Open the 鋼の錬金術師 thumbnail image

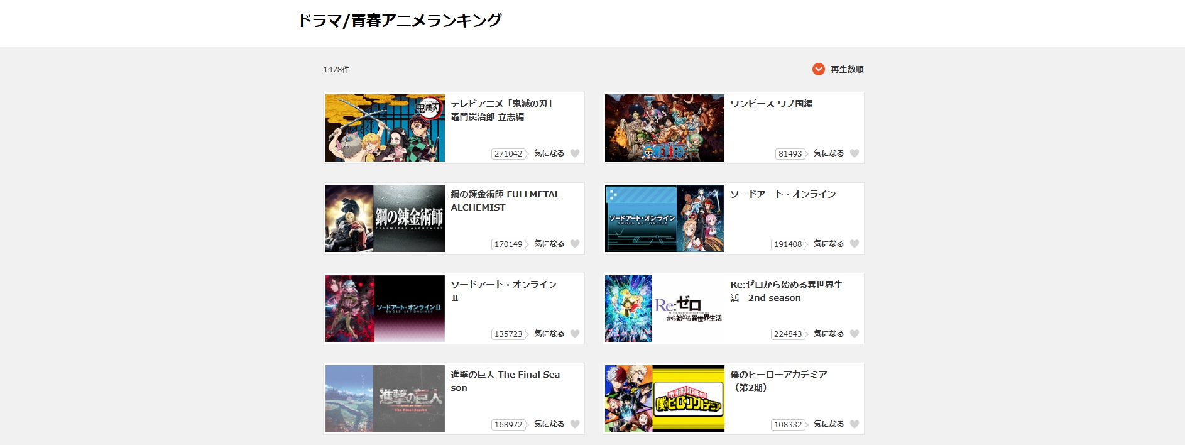(x=385, y=219)
